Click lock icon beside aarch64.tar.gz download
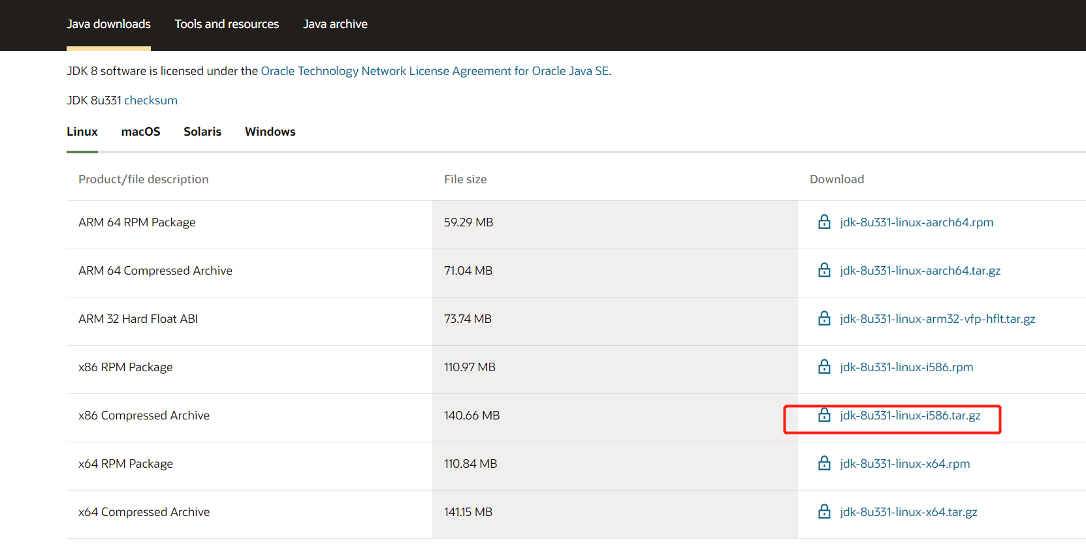Image resolution: width=1086 pixels, height=548 pixels. (824, 270)
